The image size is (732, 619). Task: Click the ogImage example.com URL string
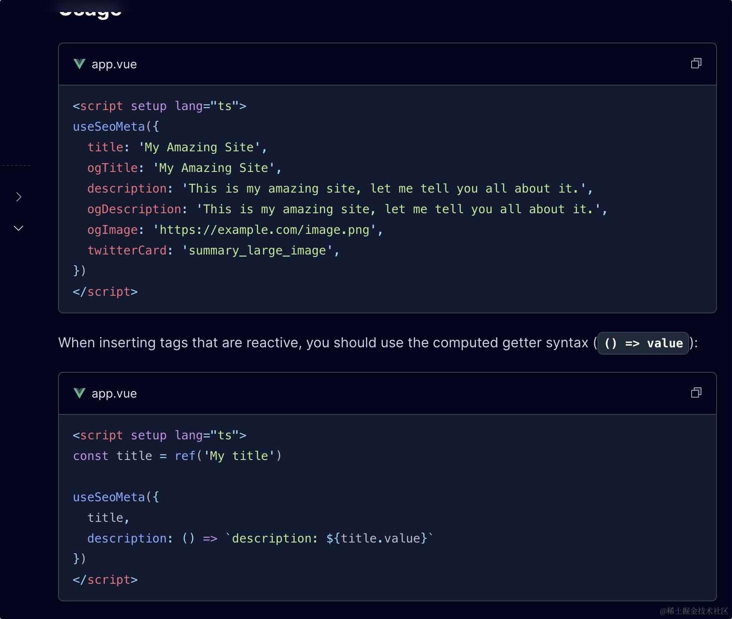(x=264, y=230)
